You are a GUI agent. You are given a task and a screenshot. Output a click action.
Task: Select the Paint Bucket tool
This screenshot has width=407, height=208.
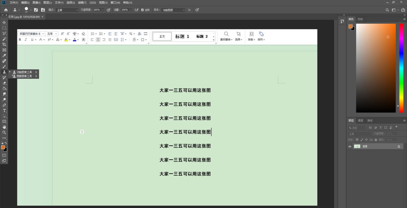[4, 88]
